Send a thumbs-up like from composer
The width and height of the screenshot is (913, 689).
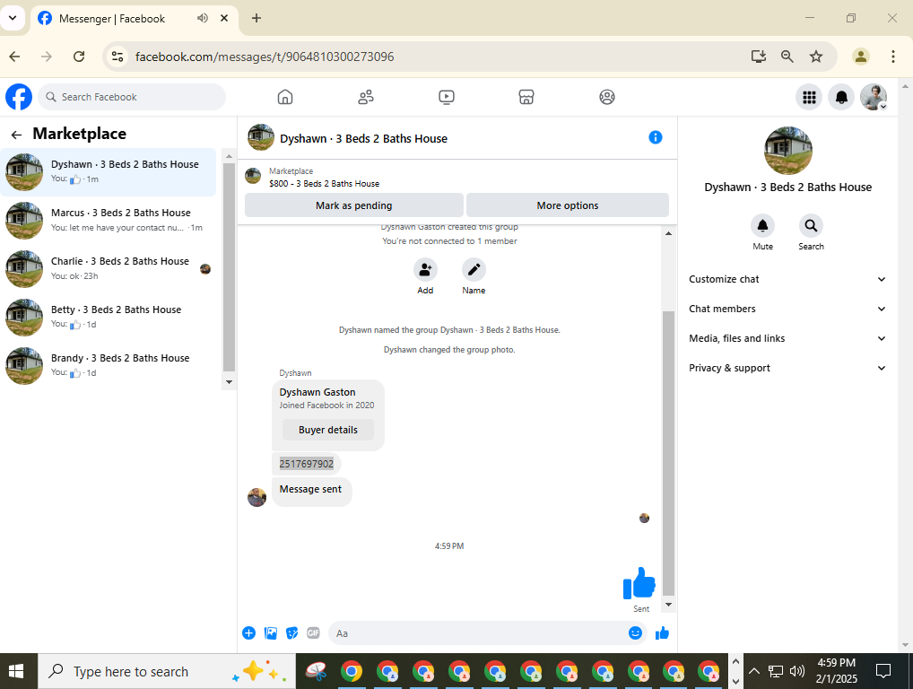(662, 633)
